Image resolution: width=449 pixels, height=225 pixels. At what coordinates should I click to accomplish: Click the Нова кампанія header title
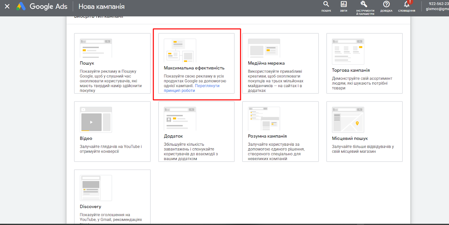[x=102, y=6]
